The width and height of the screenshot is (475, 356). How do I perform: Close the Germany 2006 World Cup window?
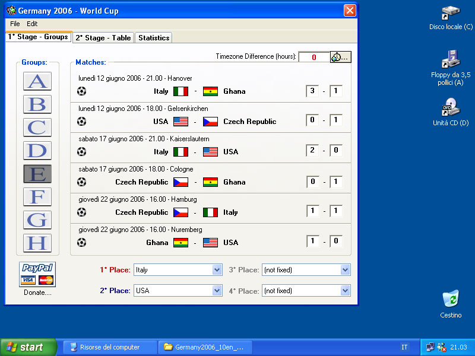[350, 11]
